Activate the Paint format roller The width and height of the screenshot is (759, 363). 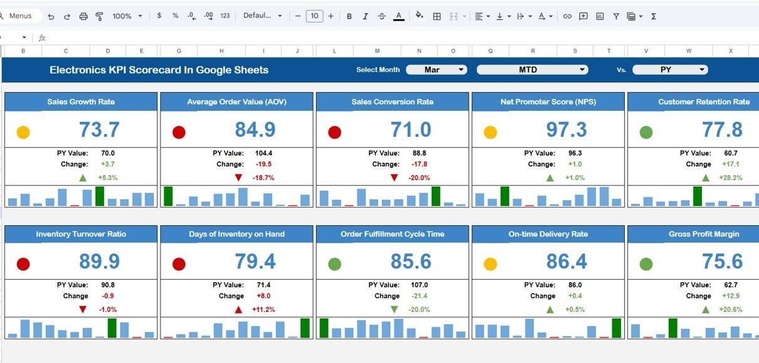coord(100,16)
